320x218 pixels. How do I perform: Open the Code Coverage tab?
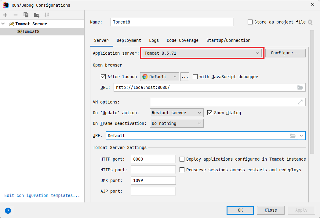coord(183,40)
